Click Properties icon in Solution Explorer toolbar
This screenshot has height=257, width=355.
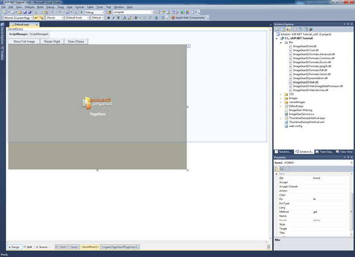coord(277,30)
